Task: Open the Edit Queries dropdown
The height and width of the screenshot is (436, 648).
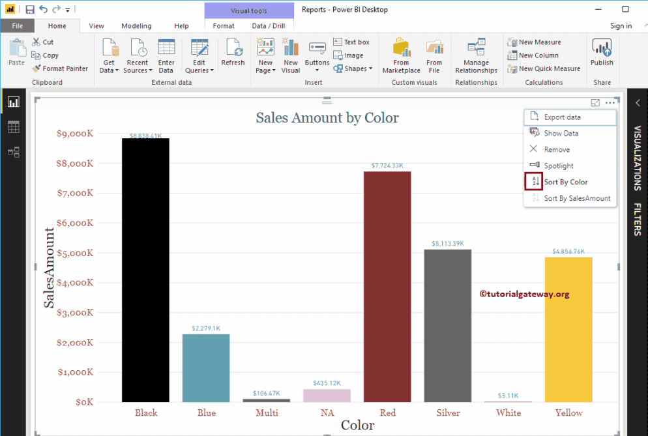Action: click(199, 56)
